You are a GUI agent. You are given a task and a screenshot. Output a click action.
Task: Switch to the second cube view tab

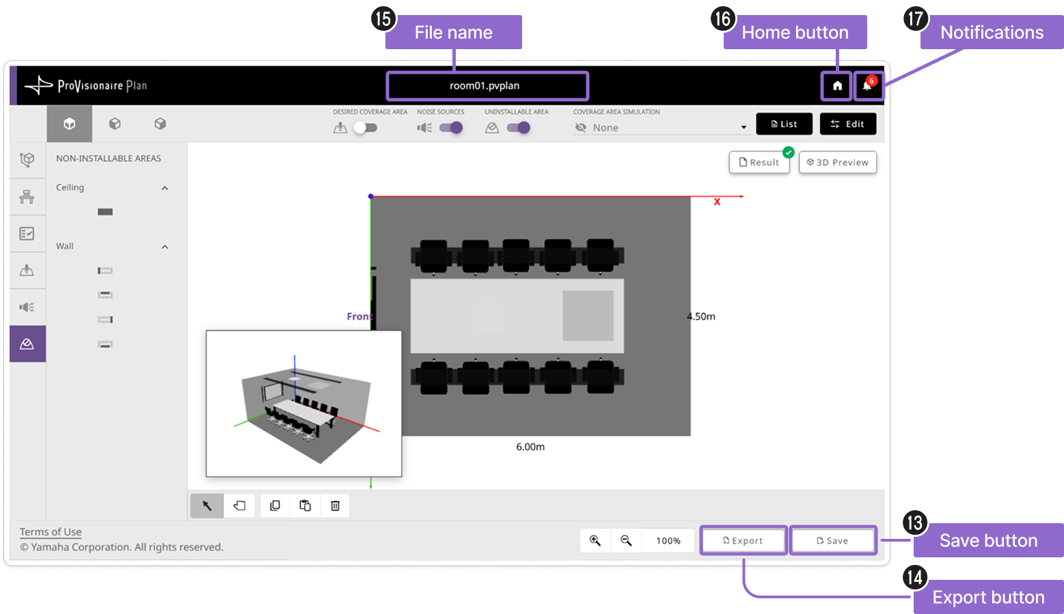pos(115,124)
